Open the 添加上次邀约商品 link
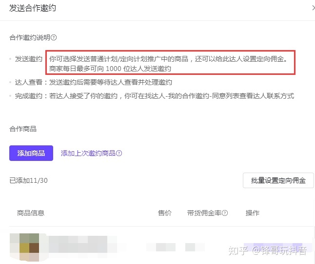 [x=88, y=153]
